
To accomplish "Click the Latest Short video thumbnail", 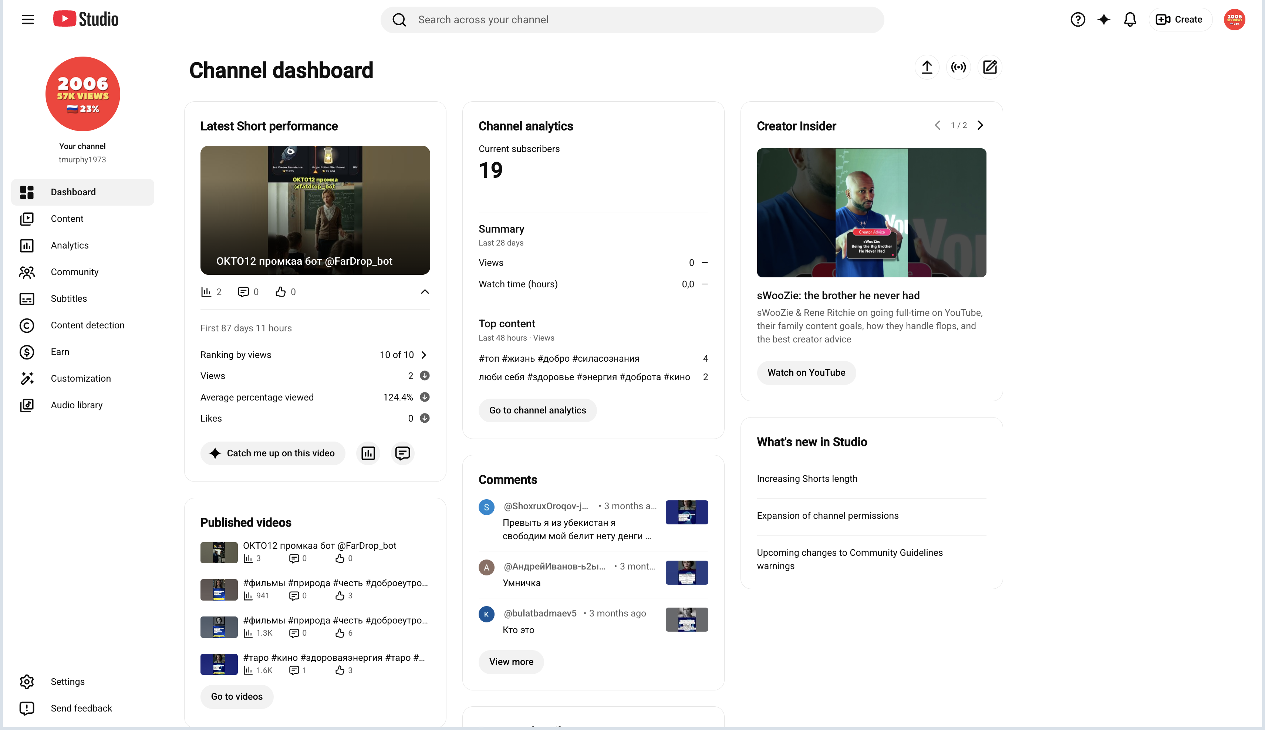I will click(x=315, y=210).
